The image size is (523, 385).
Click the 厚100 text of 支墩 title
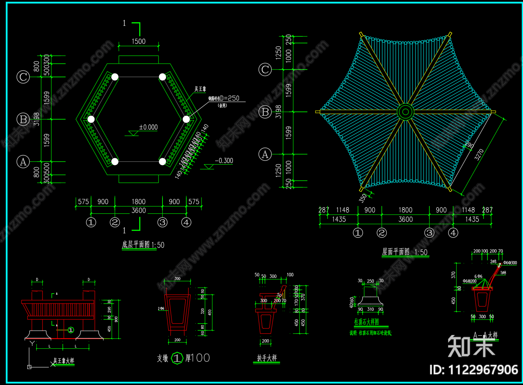coord(198,358)
